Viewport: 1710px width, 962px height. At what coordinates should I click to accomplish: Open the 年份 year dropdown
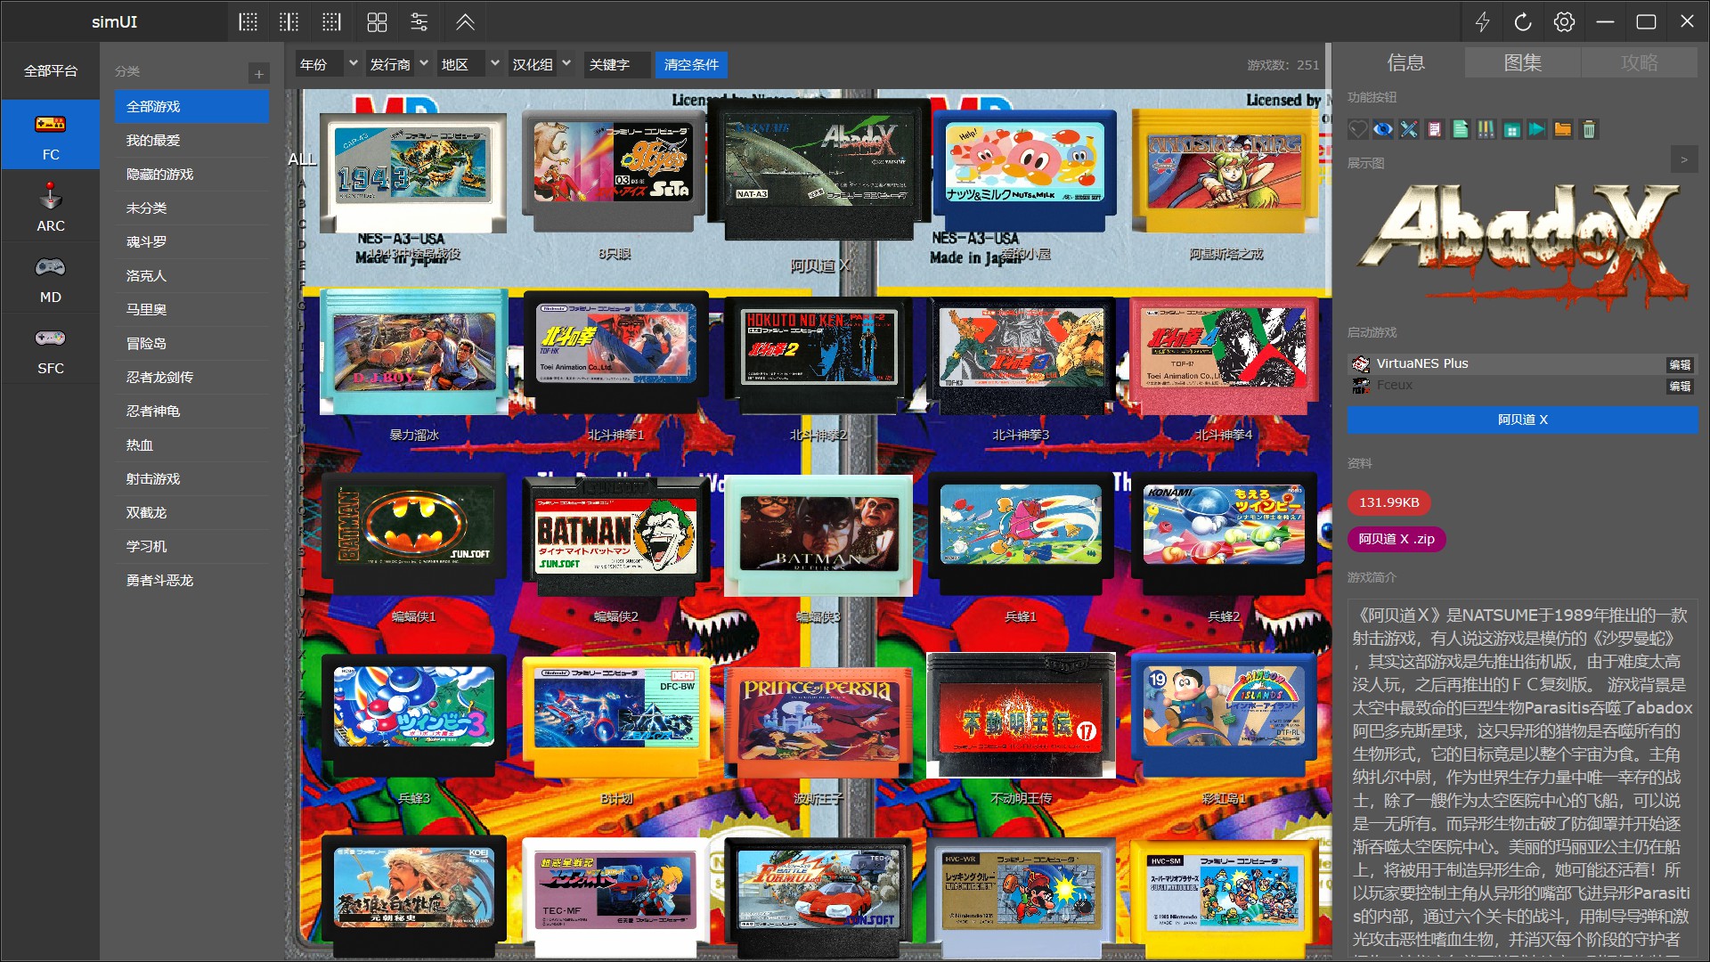tap(328, 64)
